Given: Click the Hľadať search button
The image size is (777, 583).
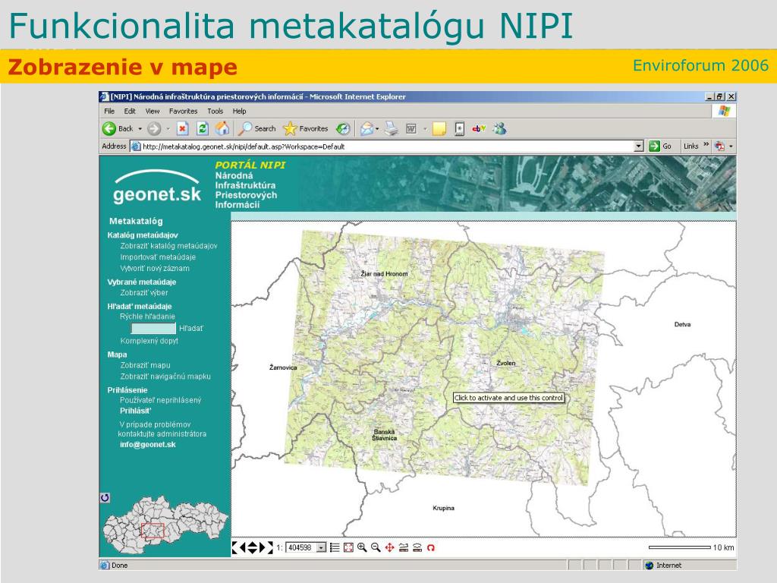Looking at the screenshot, I should [190, 328].
